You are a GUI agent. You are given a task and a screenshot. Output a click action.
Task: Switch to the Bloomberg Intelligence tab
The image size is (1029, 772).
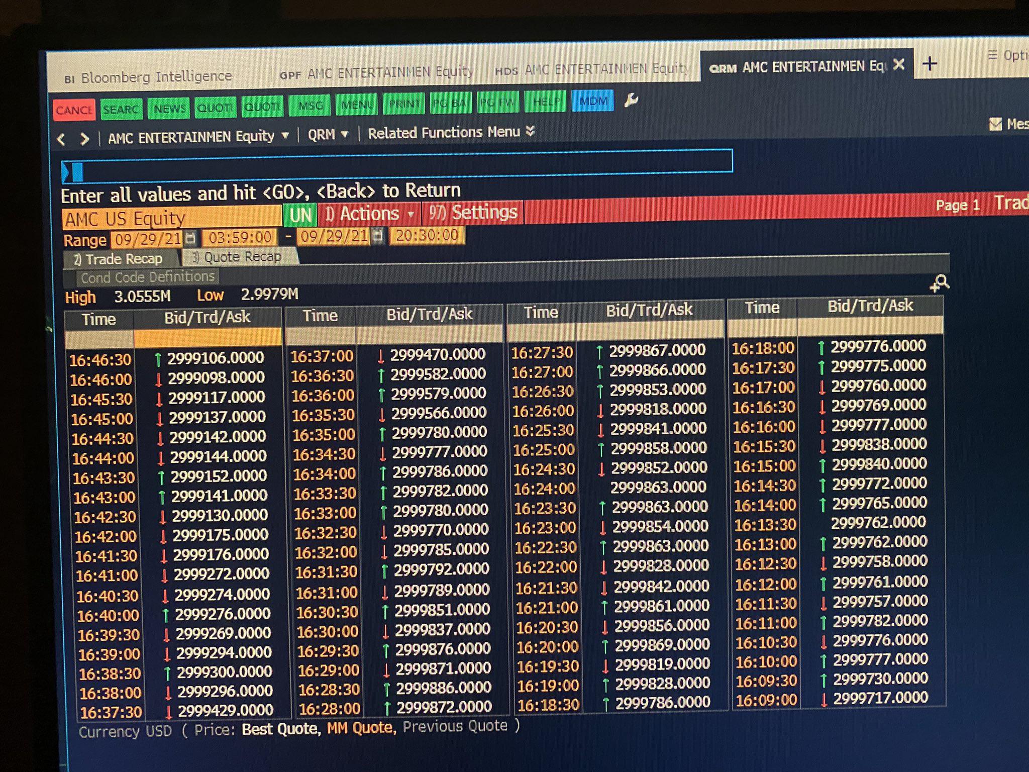click(148, 77)
